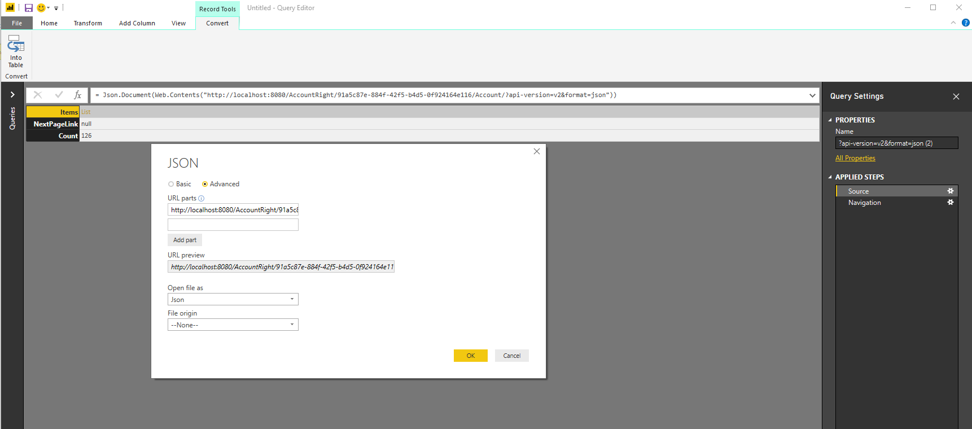Switch to the Transform ribbon tab

88,23
